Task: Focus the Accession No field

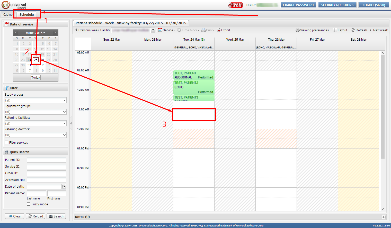Action: point(47,180)
